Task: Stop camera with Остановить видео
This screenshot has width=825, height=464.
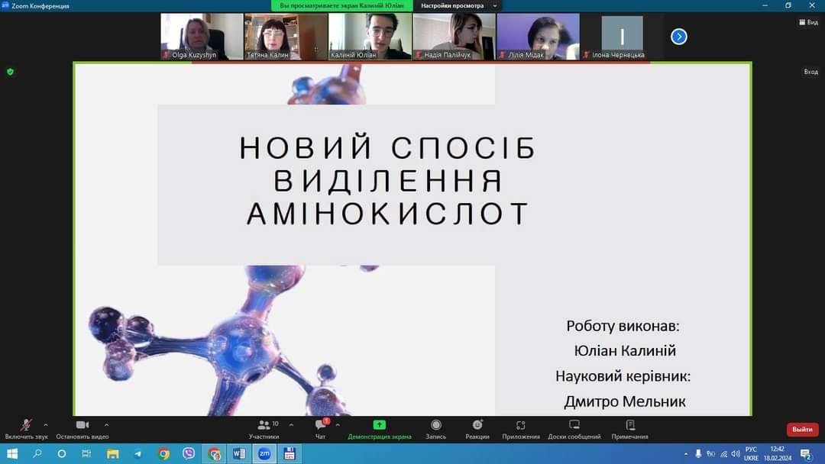Action: pyautogui.click(x=82, y=429)
